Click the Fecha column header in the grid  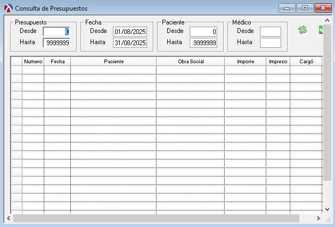coord(58,62)
